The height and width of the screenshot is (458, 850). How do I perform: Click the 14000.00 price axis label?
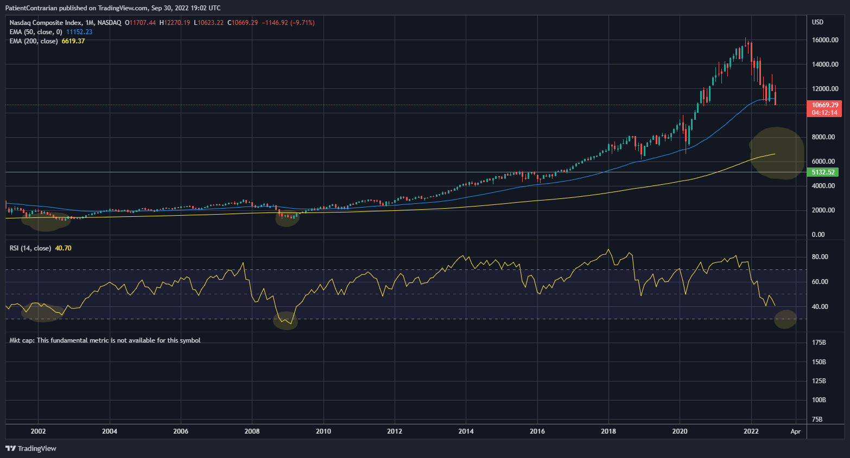(825, 64)
